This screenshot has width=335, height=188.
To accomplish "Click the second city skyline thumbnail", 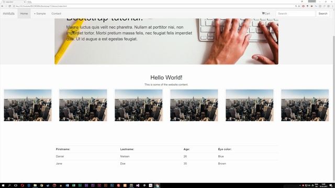I will pos(83,105).
